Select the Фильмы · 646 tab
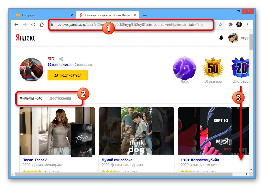The image size is (264, 187). click(x=31, y=98)
